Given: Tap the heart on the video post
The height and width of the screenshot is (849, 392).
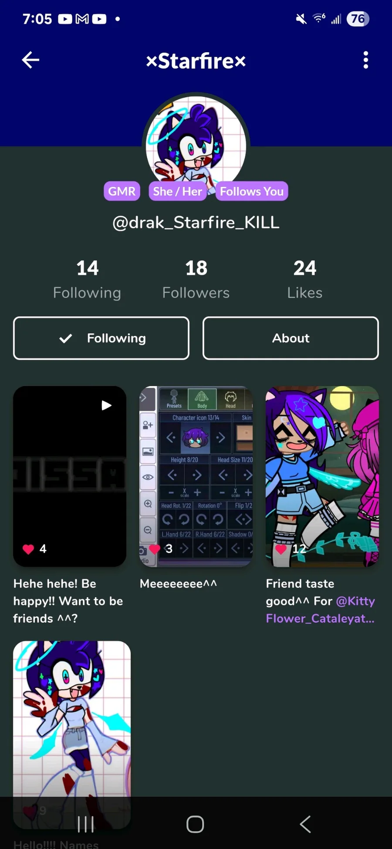Looking at the screenshot, I should click(28, 549).
